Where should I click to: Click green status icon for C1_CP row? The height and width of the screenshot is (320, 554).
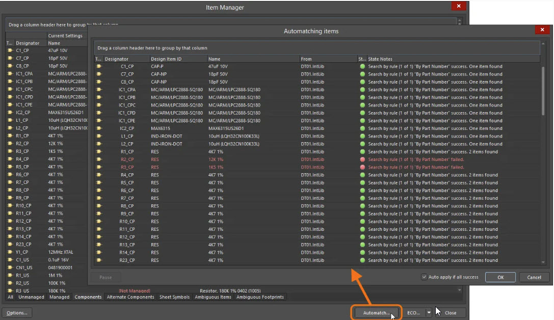pyautogui.click(x=362, y=66)
